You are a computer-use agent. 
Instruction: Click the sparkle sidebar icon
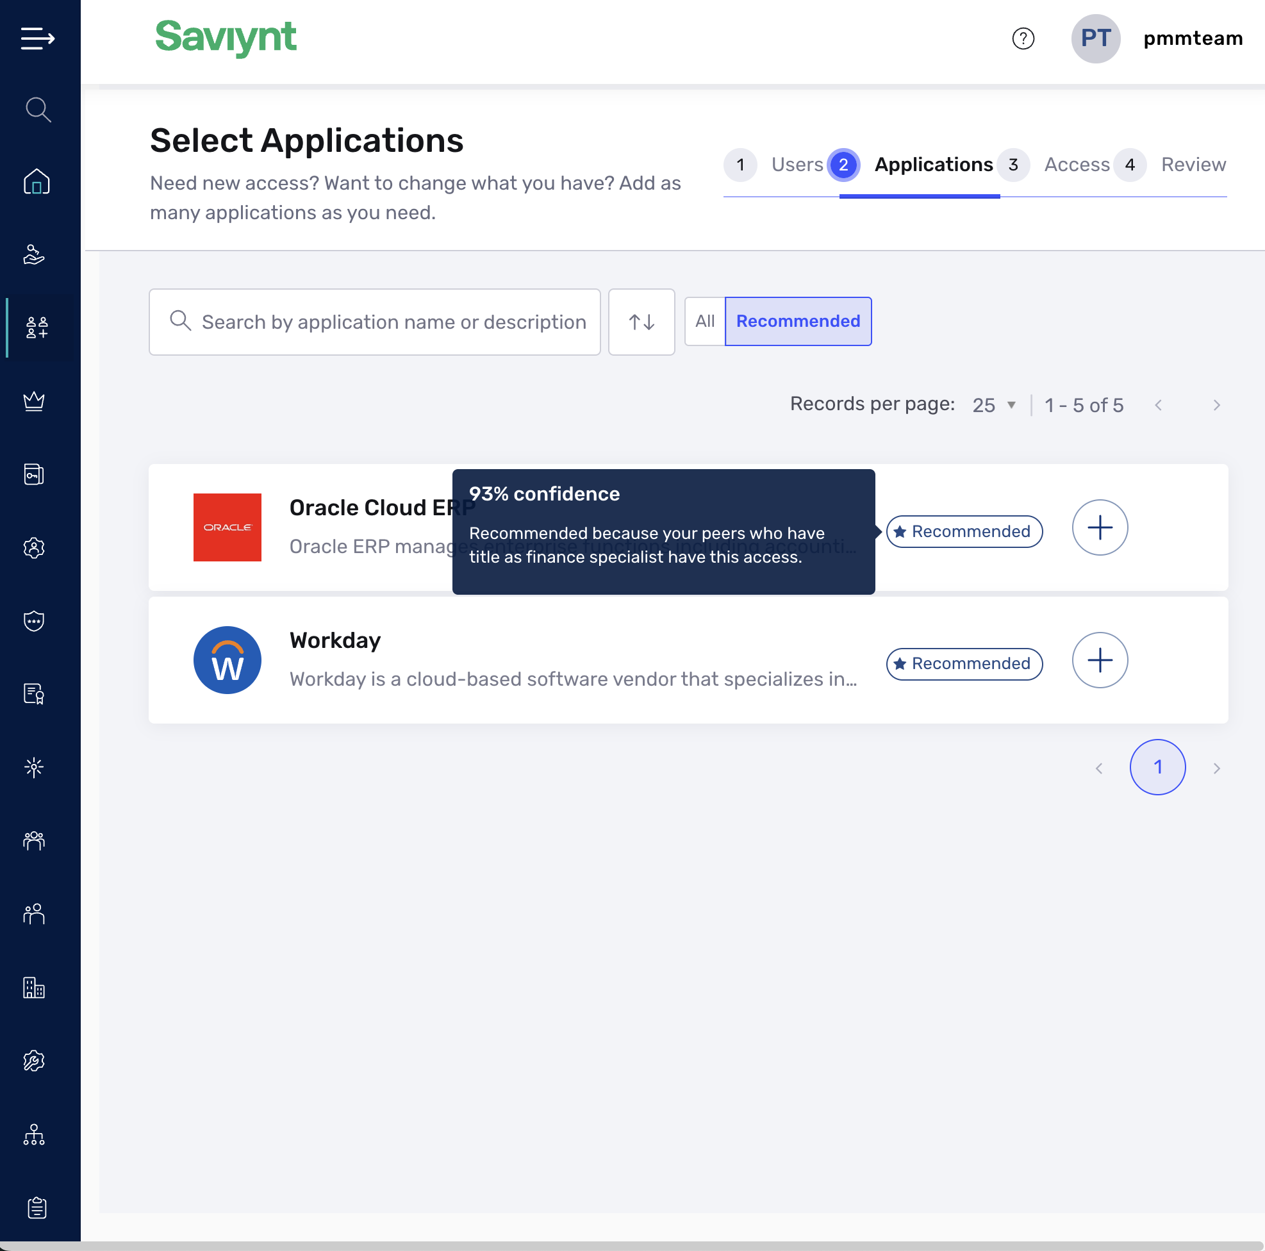34,767
